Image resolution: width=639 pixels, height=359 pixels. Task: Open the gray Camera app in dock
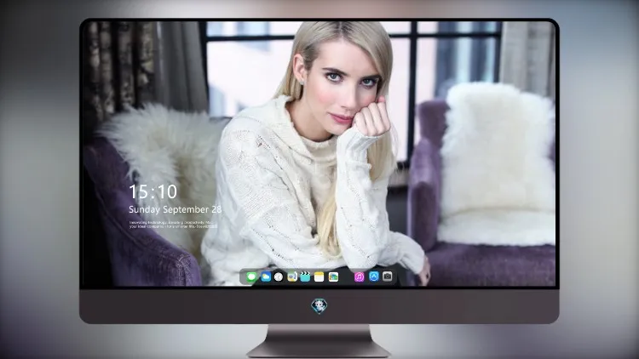click(388, 276)
